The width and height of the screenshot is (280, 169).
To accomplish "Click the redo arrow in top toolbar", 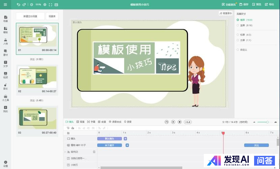I will tap(24, 5).
